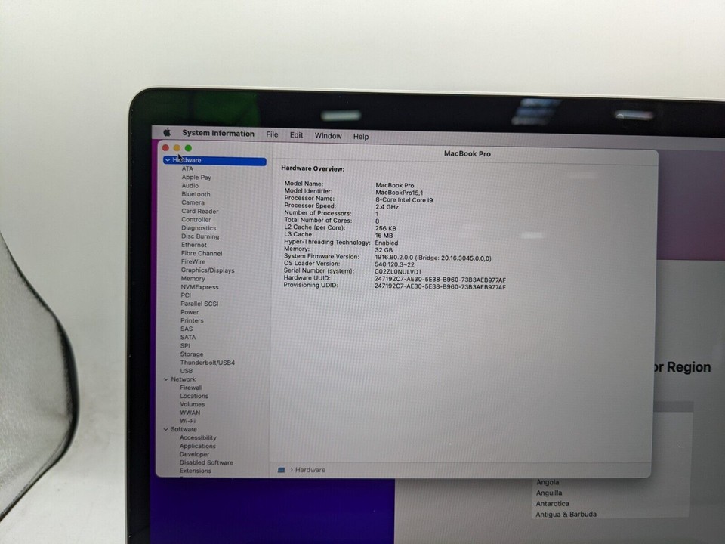Open the Apple menu
Viewport: 725px width, 544px height.
click(x=165, y=133)
